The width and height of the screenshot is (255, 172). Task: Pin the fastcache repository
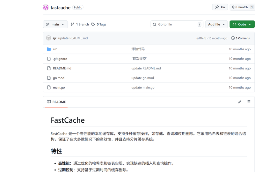tap(220, 7)
